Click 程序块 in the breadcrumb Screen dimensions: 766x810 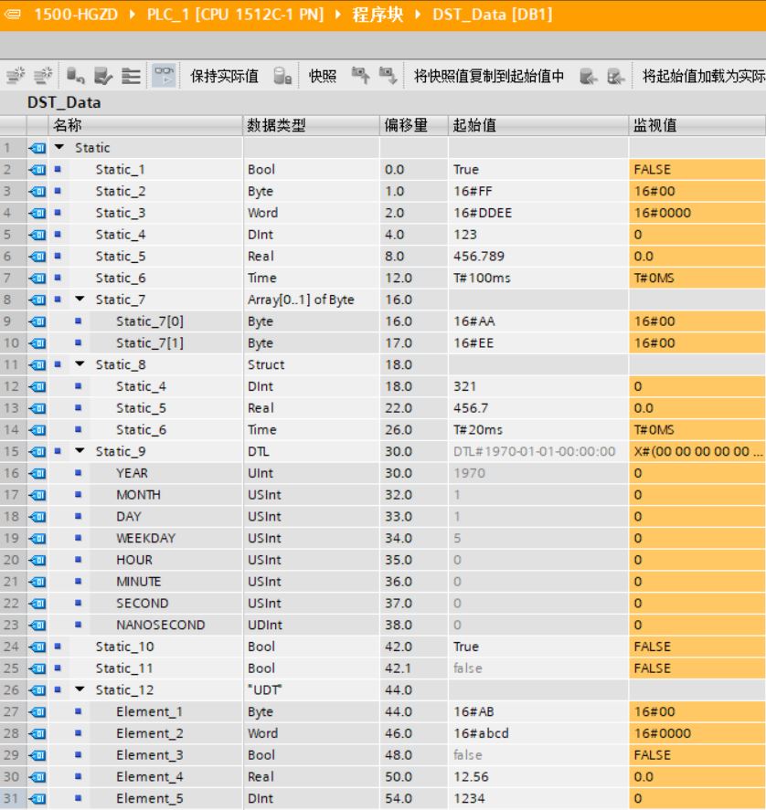click(378, 14)
